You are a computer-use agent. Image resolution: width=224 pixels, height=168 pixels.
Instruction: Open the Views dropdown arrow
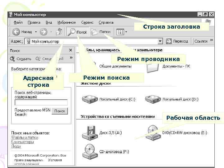(126, 32)
